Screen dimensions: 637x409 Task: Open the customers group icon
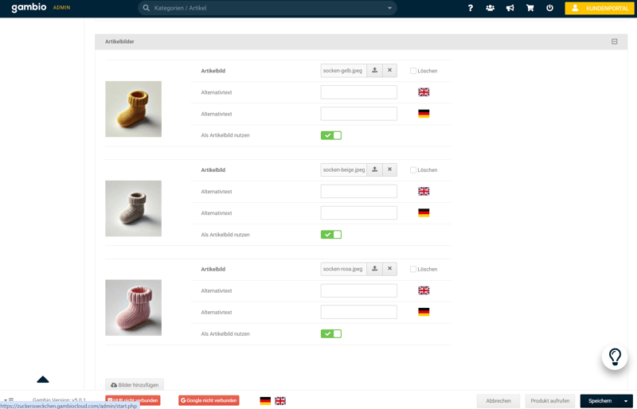(490, 8)
